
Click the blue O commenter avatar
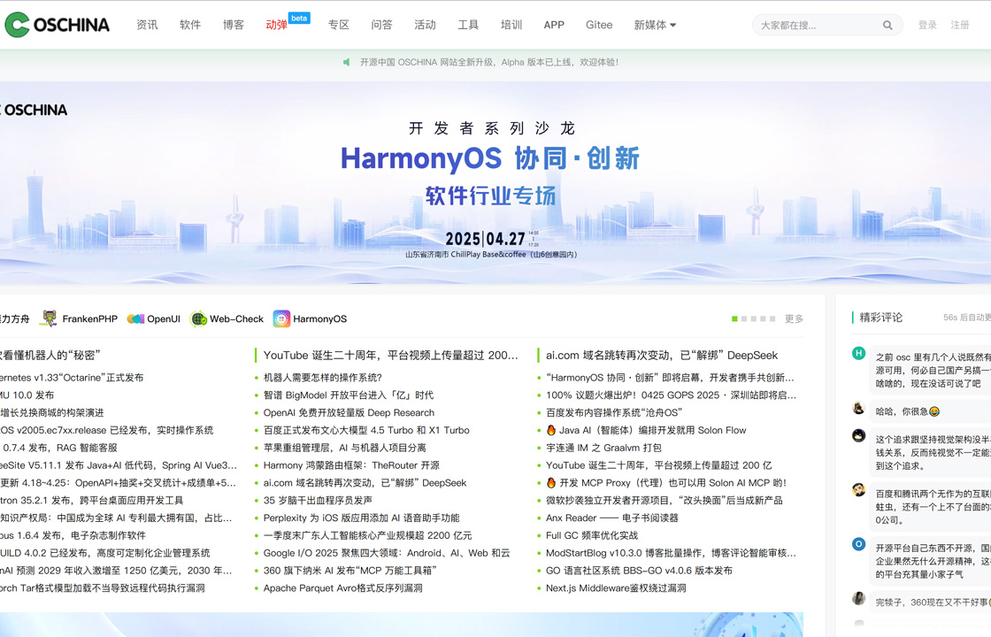click(x=858, y=544)
